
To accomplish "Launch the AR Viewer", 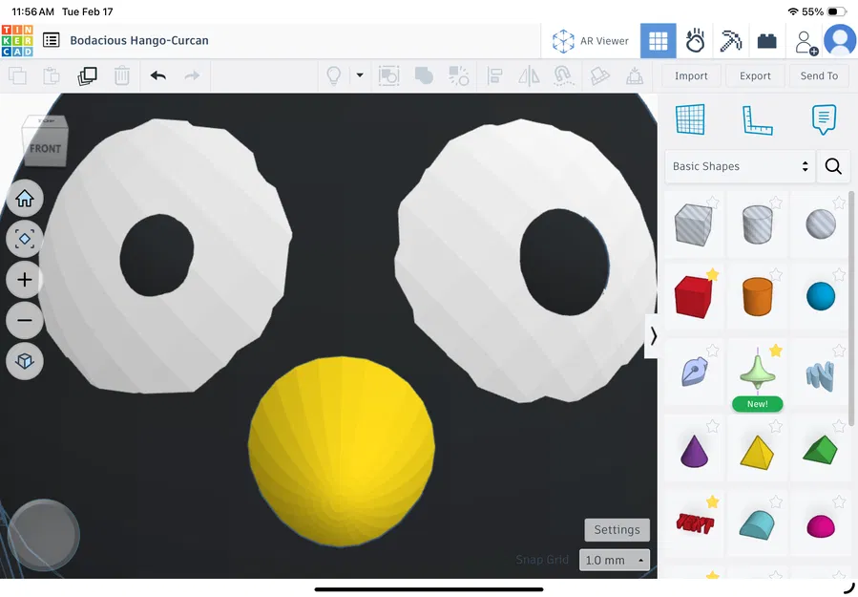I will pos(591,41).
